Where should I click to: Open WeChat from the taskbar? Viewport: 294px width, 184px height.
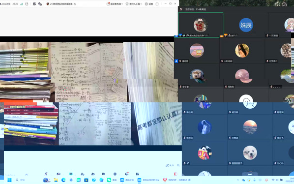(x=112, y=180)
